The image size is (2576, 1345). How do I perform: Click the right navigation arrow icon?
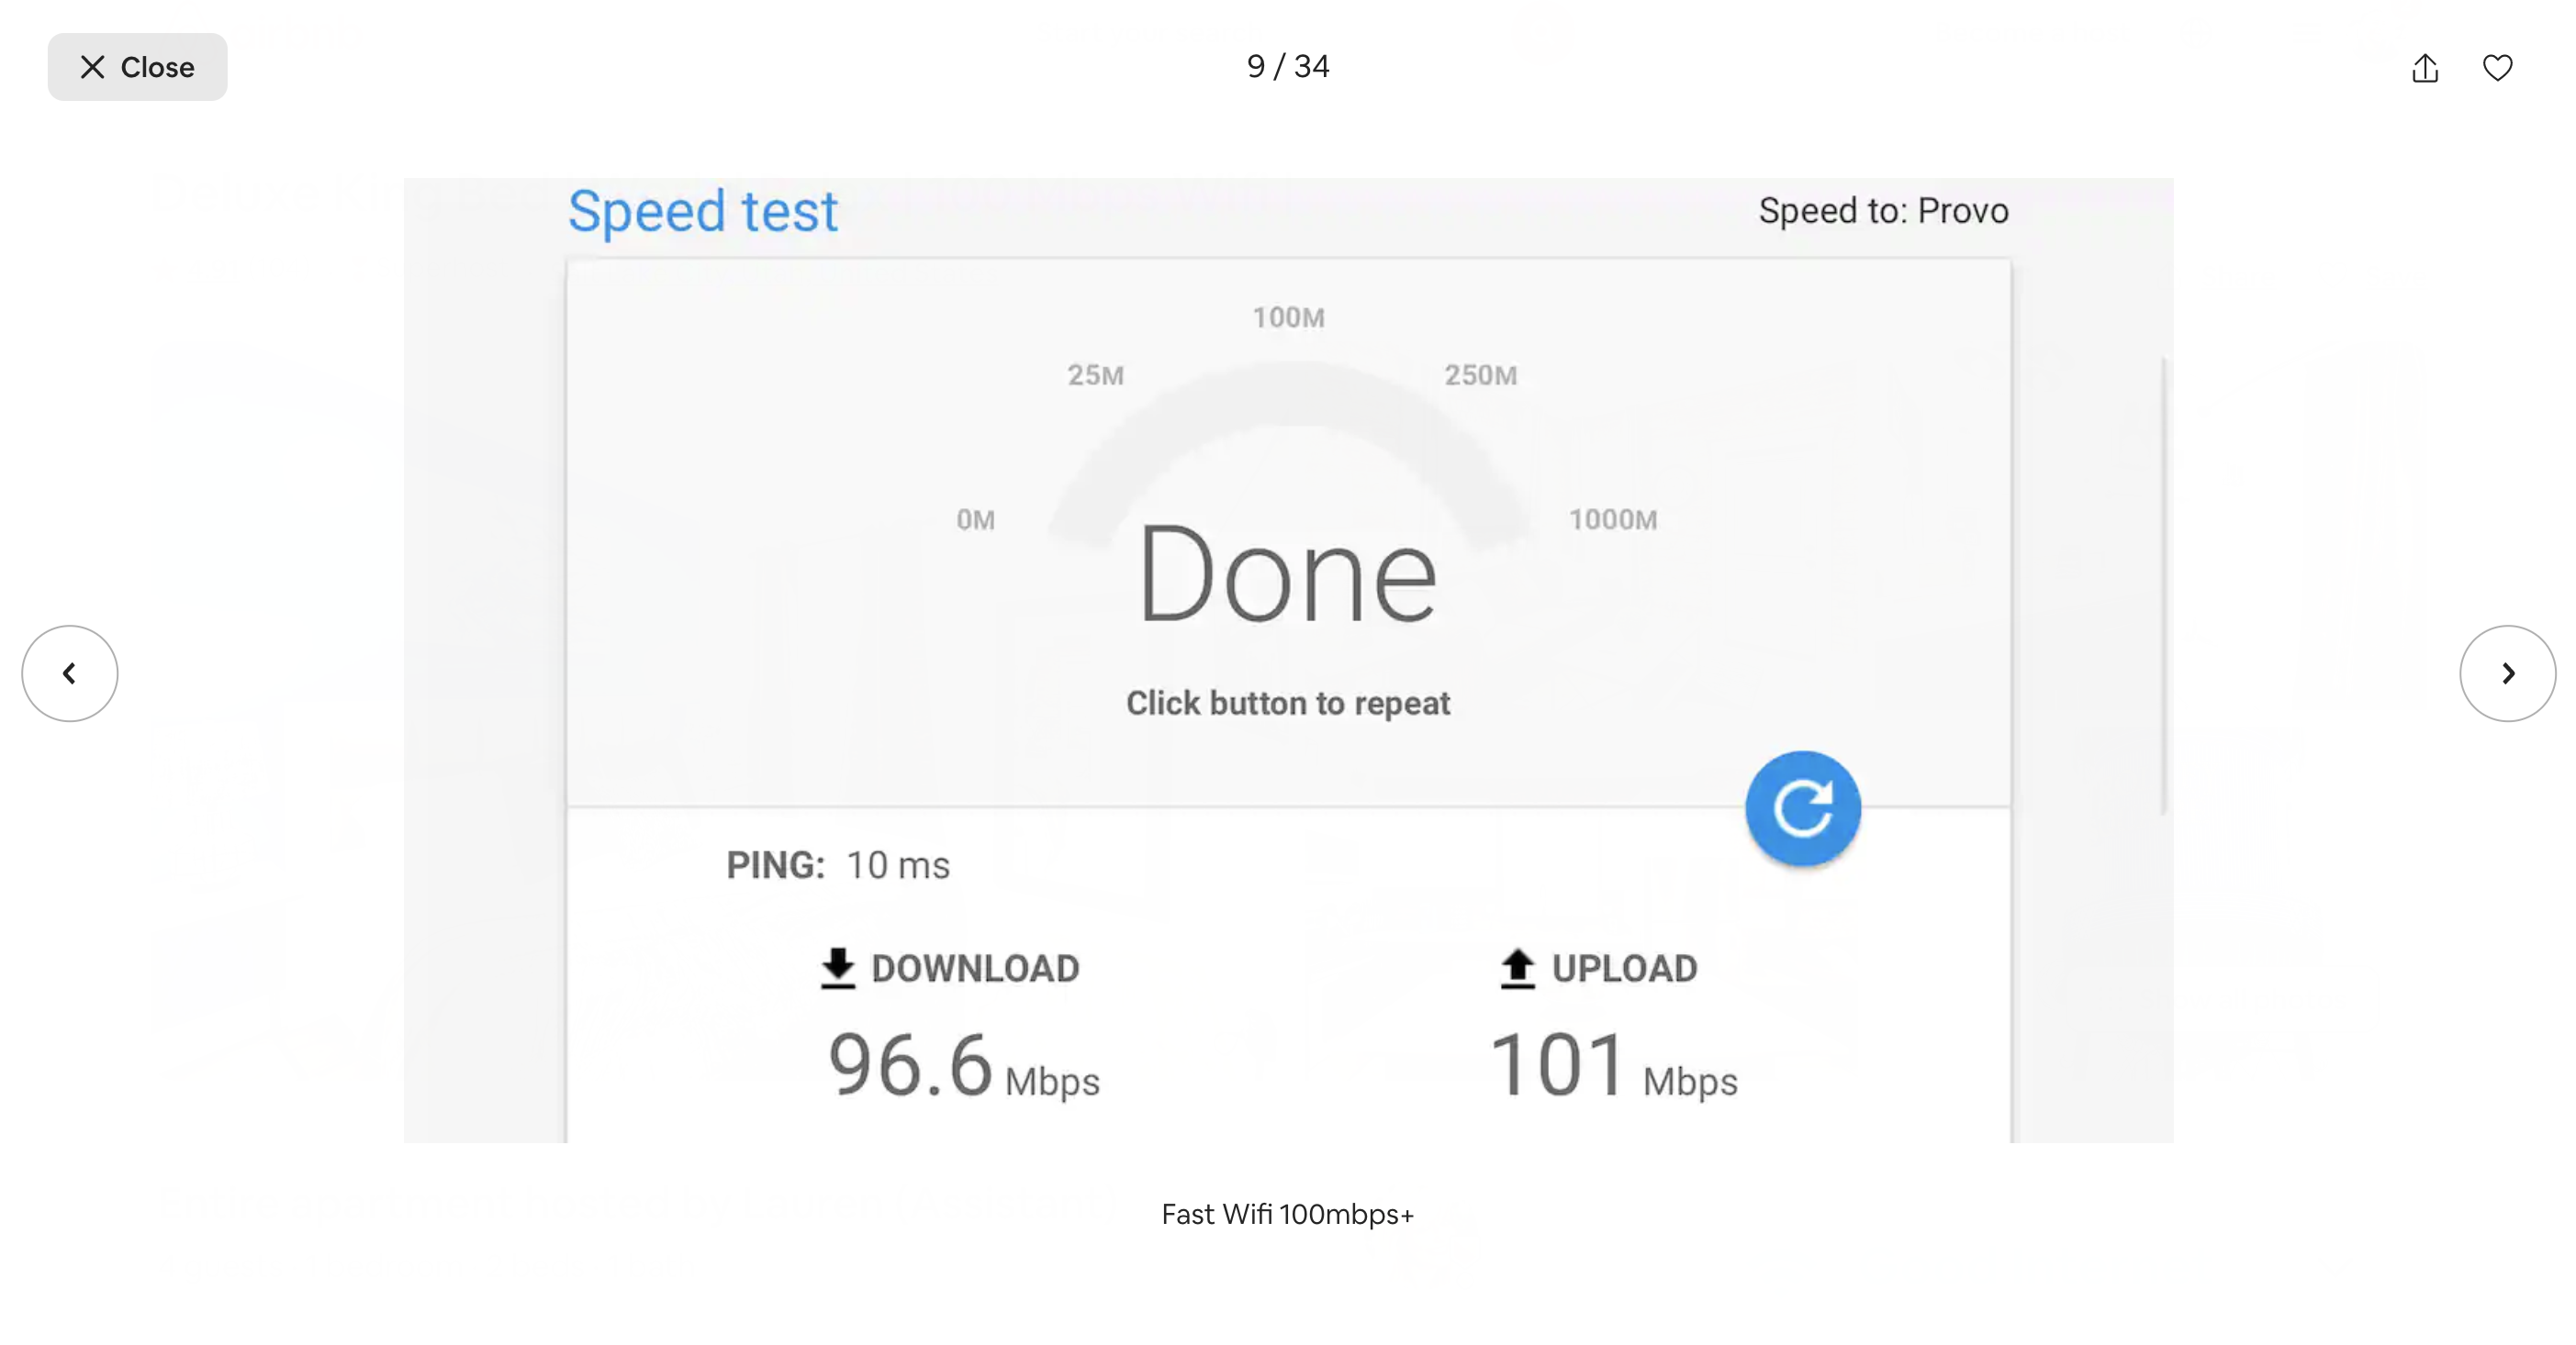[2506, 672]
